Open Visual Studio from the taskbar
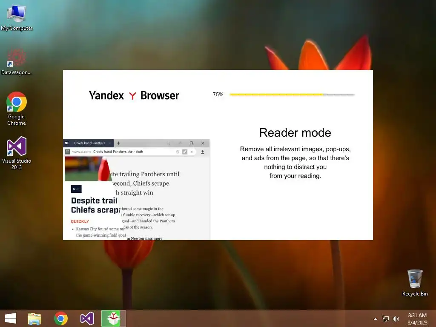The height and width of the screenshot is (327, 436). click(87, 318)
